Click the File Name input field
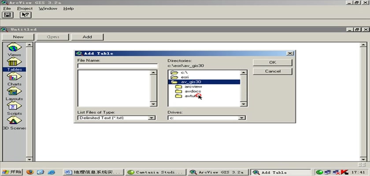This screenshot has width=370, height=176. pyautogui.click(x=118, y=66)
